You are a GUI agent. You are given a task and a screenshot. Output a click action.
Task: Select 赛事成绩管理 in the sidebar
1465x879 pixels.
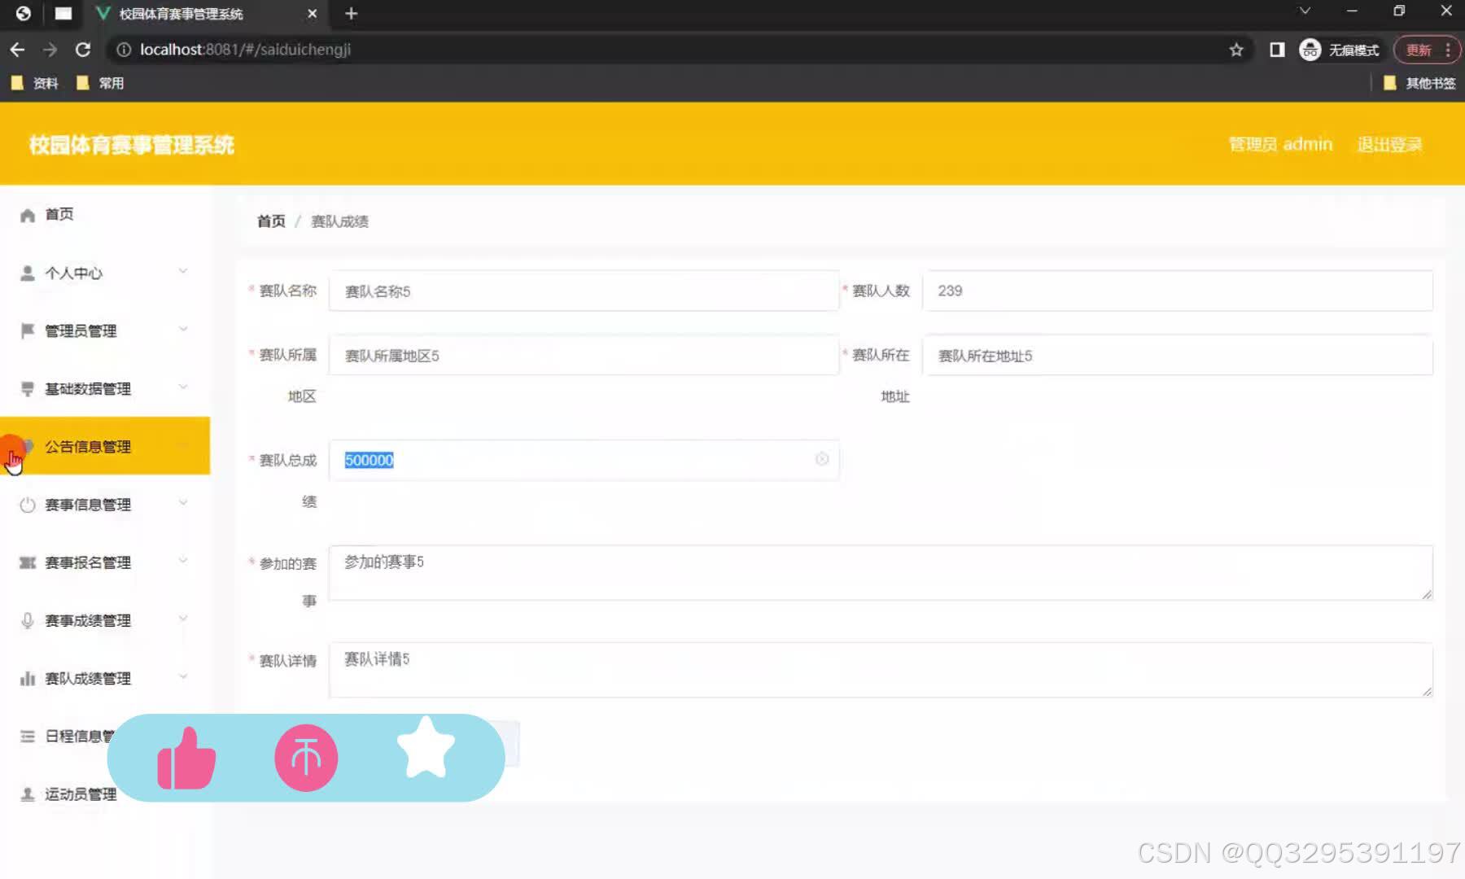click(105, 620)
